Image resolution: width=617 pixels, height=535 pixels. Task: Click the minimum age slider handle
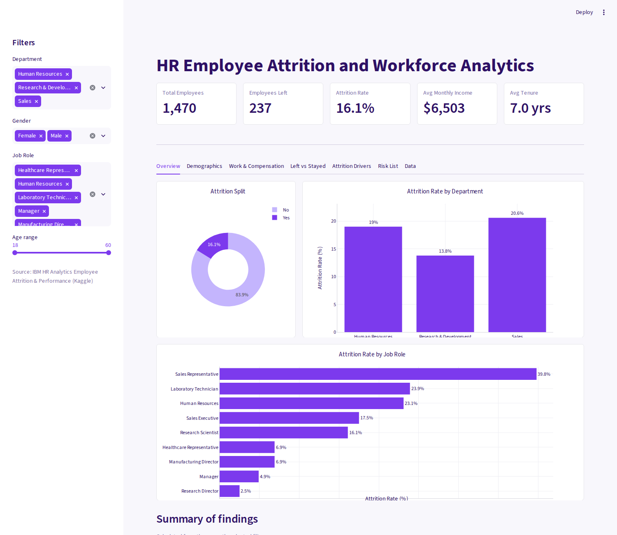15,253
